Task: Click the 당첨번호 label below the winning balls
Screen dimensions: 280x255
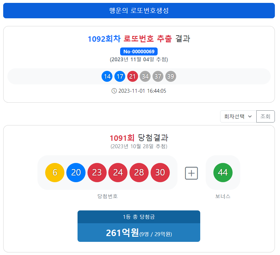Action: pyautogui.click(x=107, y=197)
